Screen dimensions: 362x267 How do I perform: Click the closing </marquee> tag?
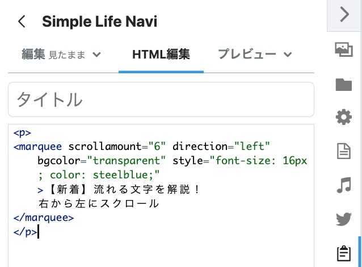tap(44, 218)
